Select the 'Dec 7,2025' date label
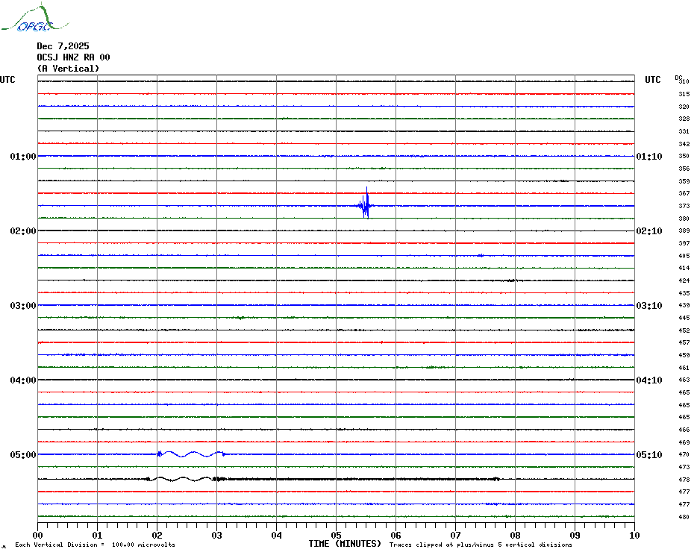Viewport: 694px width, 555px height. click(63, 46)
